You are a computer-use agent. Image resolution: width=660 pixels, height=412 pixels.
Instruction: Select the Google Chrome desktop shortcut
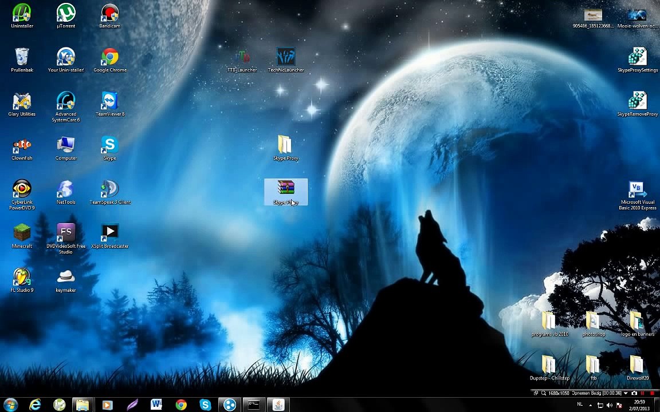pos(110,60)
